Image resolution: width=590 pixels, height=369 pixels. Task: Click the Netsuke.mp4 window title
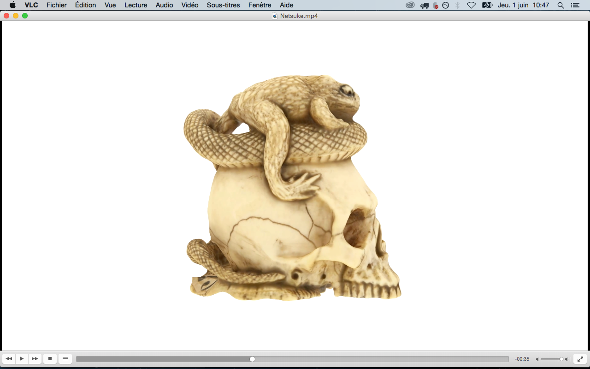pos(299,16)
